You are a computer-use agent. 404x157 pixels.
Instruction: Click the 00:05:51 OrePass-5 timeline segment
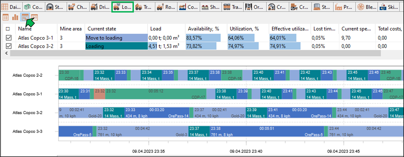(x=267, y=131)
